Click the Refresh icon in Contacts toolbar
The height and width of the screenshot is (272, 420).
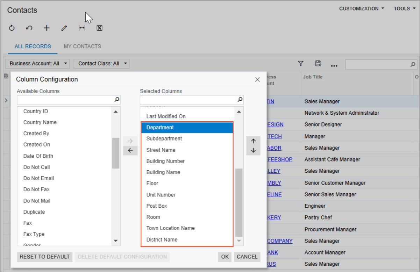tap(12, 28)
